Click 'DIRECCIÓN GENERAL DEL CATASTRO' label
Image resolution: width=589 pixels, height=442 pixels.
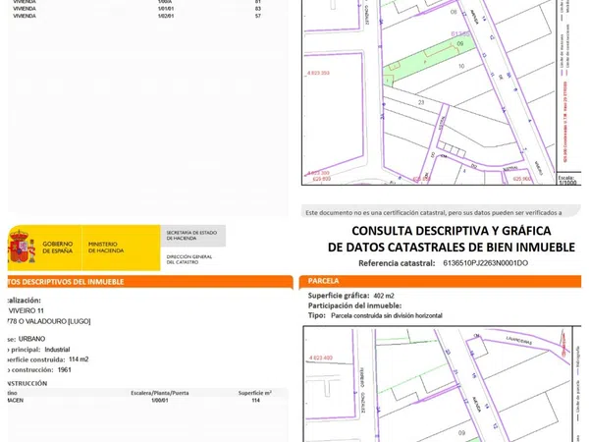pos(189,259)
